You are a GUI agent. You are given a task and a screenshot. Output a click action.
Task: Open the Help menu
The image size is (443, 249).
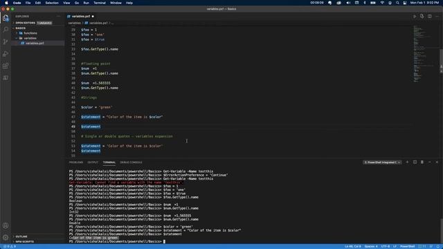tap(129, 3)
